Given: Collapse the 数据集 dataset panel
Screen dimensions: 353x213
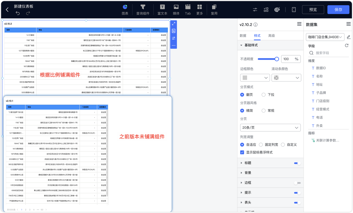Looking at the screenshot, I should 349,24.
